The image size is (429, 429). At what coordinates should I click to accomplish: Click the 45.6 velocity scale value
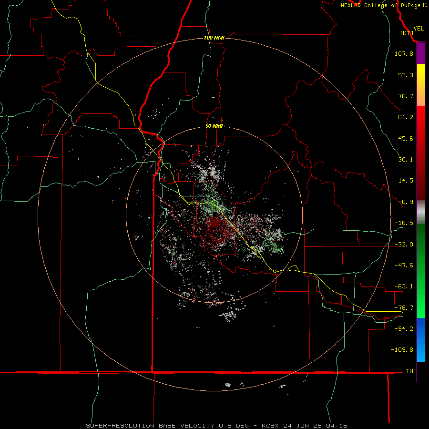point(406,138)
